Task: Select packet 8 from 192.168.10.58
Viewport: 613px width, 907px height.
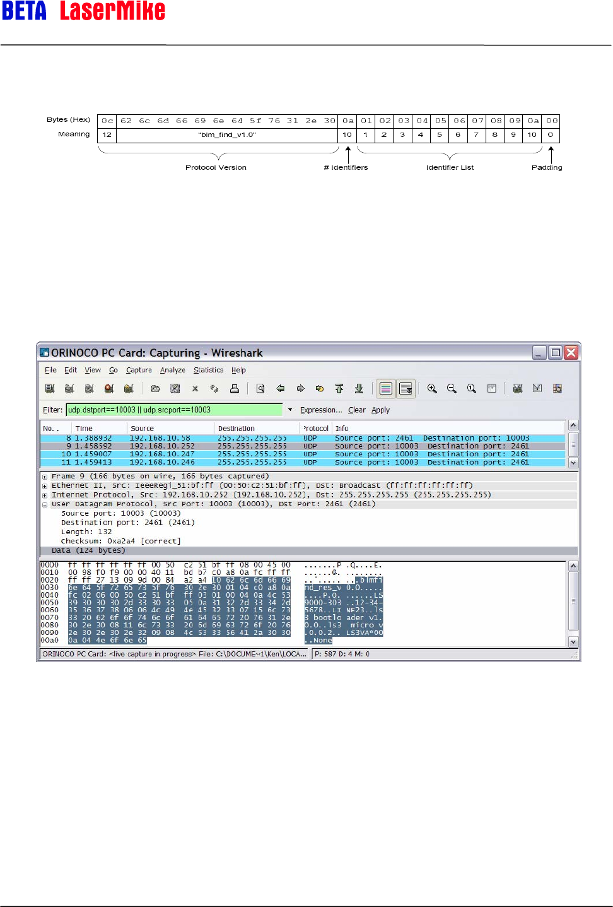Action: [x=303, y=438]
